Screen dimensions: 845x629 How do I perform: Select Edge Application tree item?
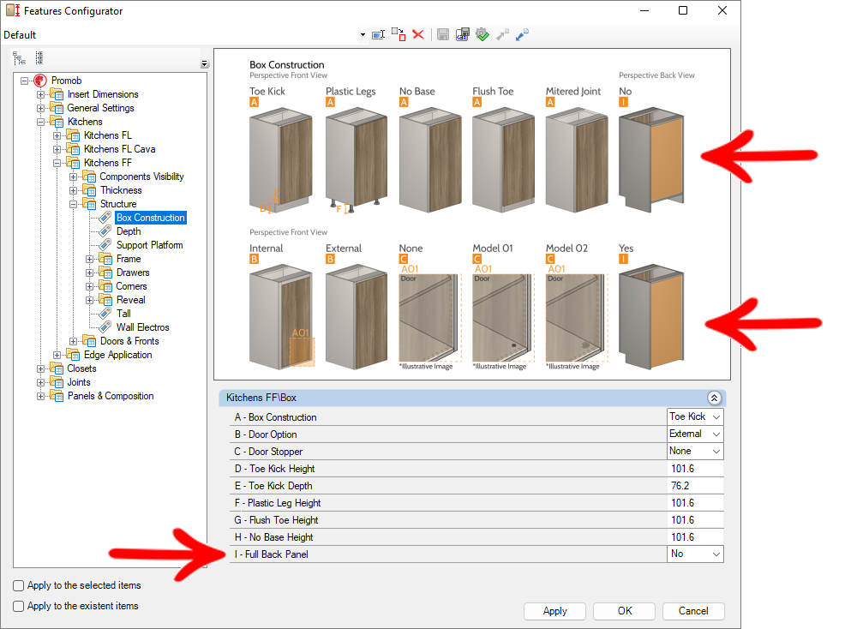[x=118, y=355]
